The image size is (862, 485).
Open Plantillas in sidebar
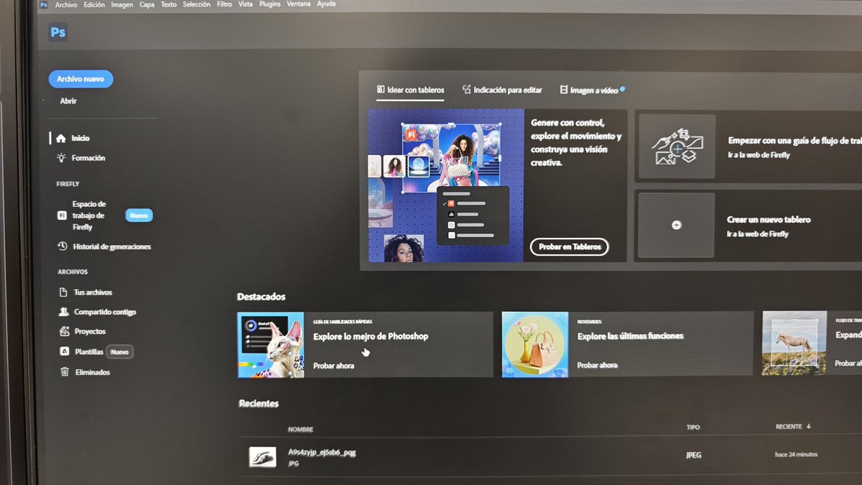pos(82,352)
